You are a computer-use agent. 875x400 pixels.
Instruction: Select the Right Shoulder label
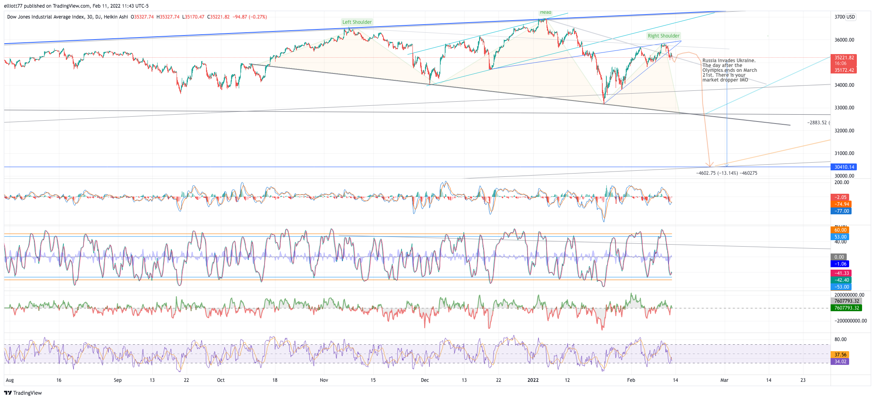pyautogui.click(x=664, y=36)
